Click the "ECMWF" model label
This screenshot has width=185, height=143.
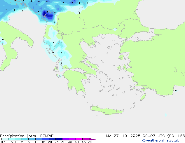(x=47, y=136)
